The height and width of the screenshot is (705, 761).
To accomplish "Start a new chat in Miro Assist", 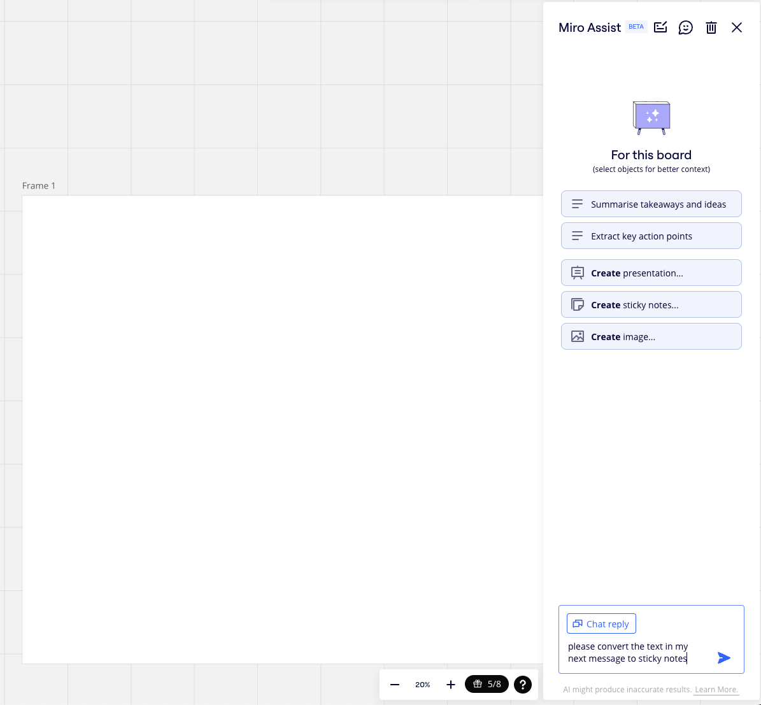I will click(660, 27).
